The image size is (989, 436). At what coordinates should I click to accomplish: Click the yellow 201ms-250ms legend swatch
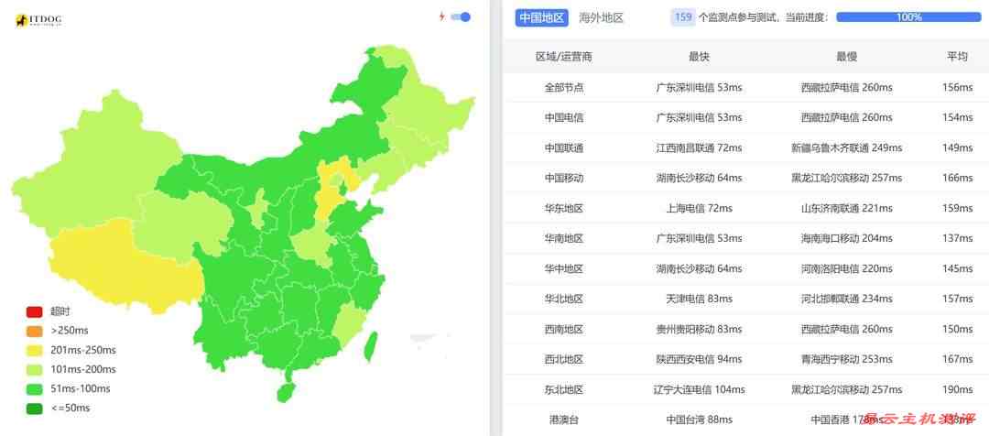(x=34, y=350)
